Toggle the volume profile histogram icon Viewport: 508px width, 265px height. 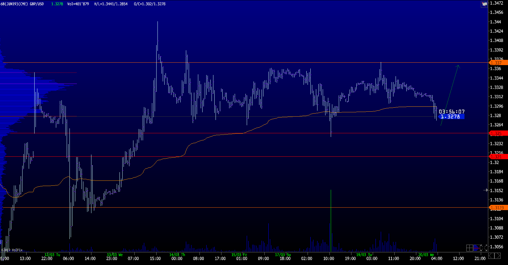point(477,248)
